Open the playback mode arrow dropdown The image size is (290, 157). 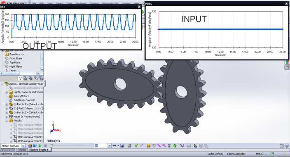click(118, 146)
